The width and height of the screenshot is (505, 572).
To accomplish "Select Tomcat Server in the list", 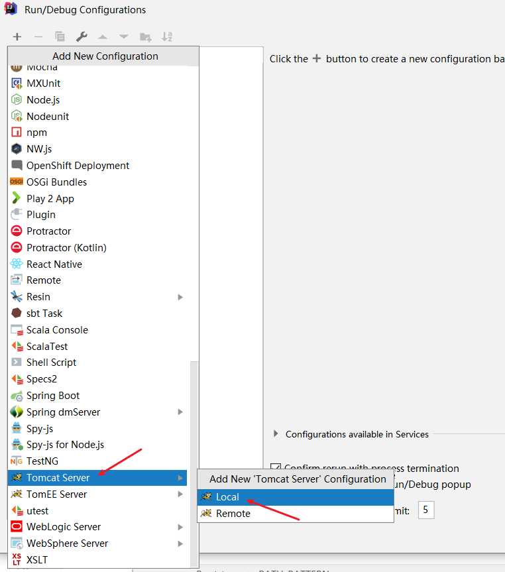I will click(97, 477).
